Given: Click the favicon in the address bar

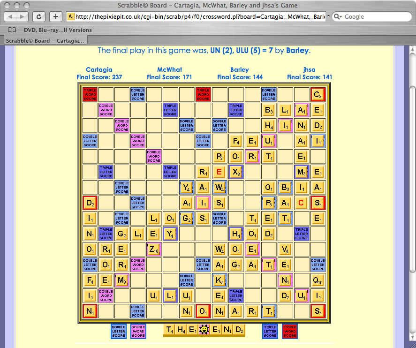Looking at the screenshot, I should point(70,17).
